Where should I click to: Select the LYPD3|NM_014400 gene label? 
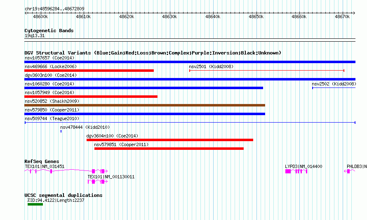coord(303,167)
